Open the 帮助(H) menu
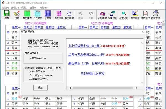Screen dimensions: 166x109 pos(43,7)
